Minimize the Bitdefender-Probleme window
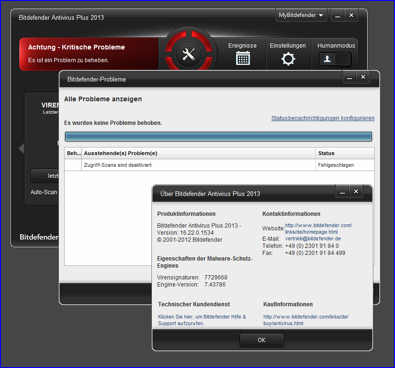Viewport: 395px width, 368px height. [349, 77]
